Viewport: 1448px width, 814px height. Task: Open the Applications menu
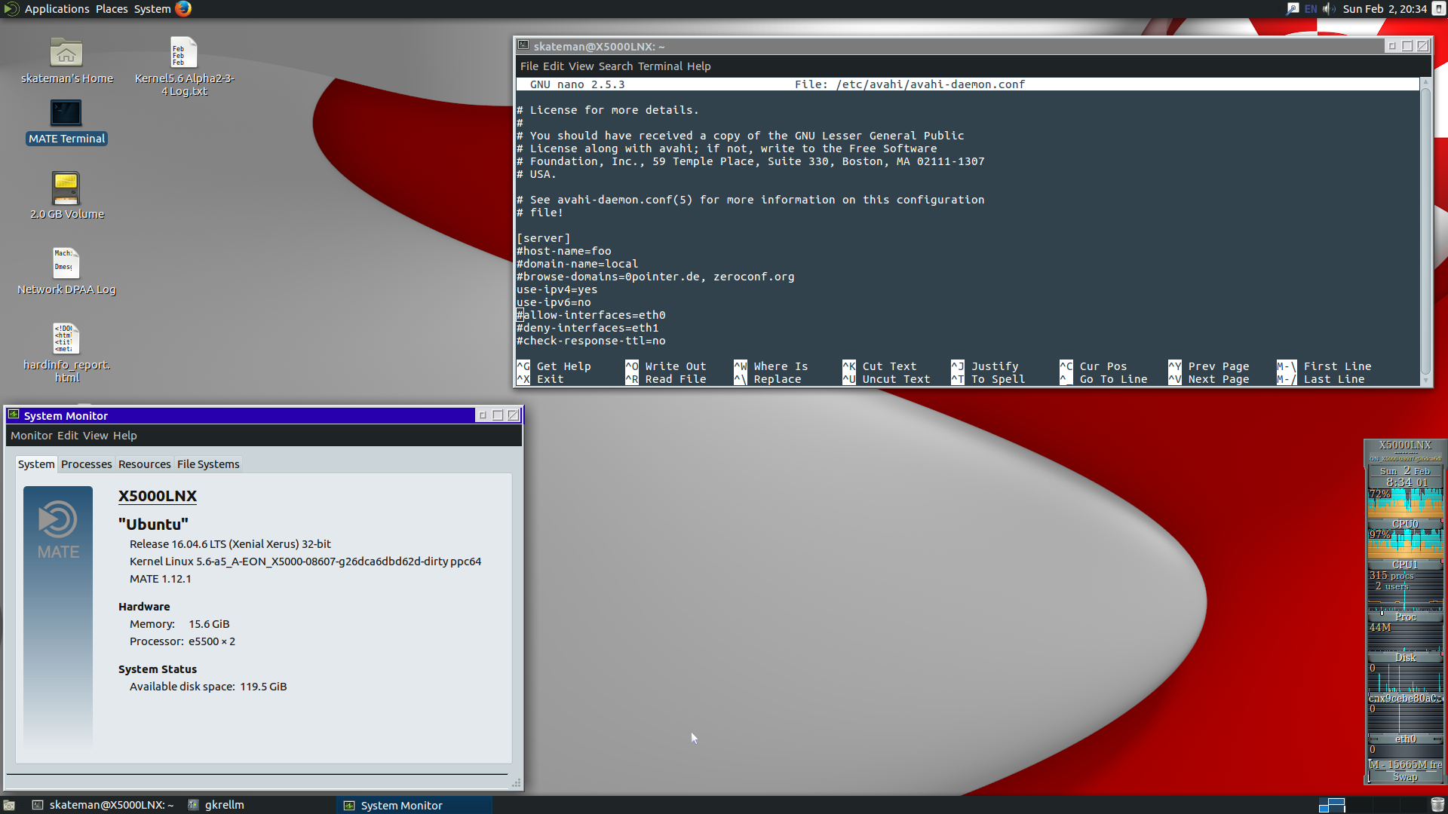57,9
